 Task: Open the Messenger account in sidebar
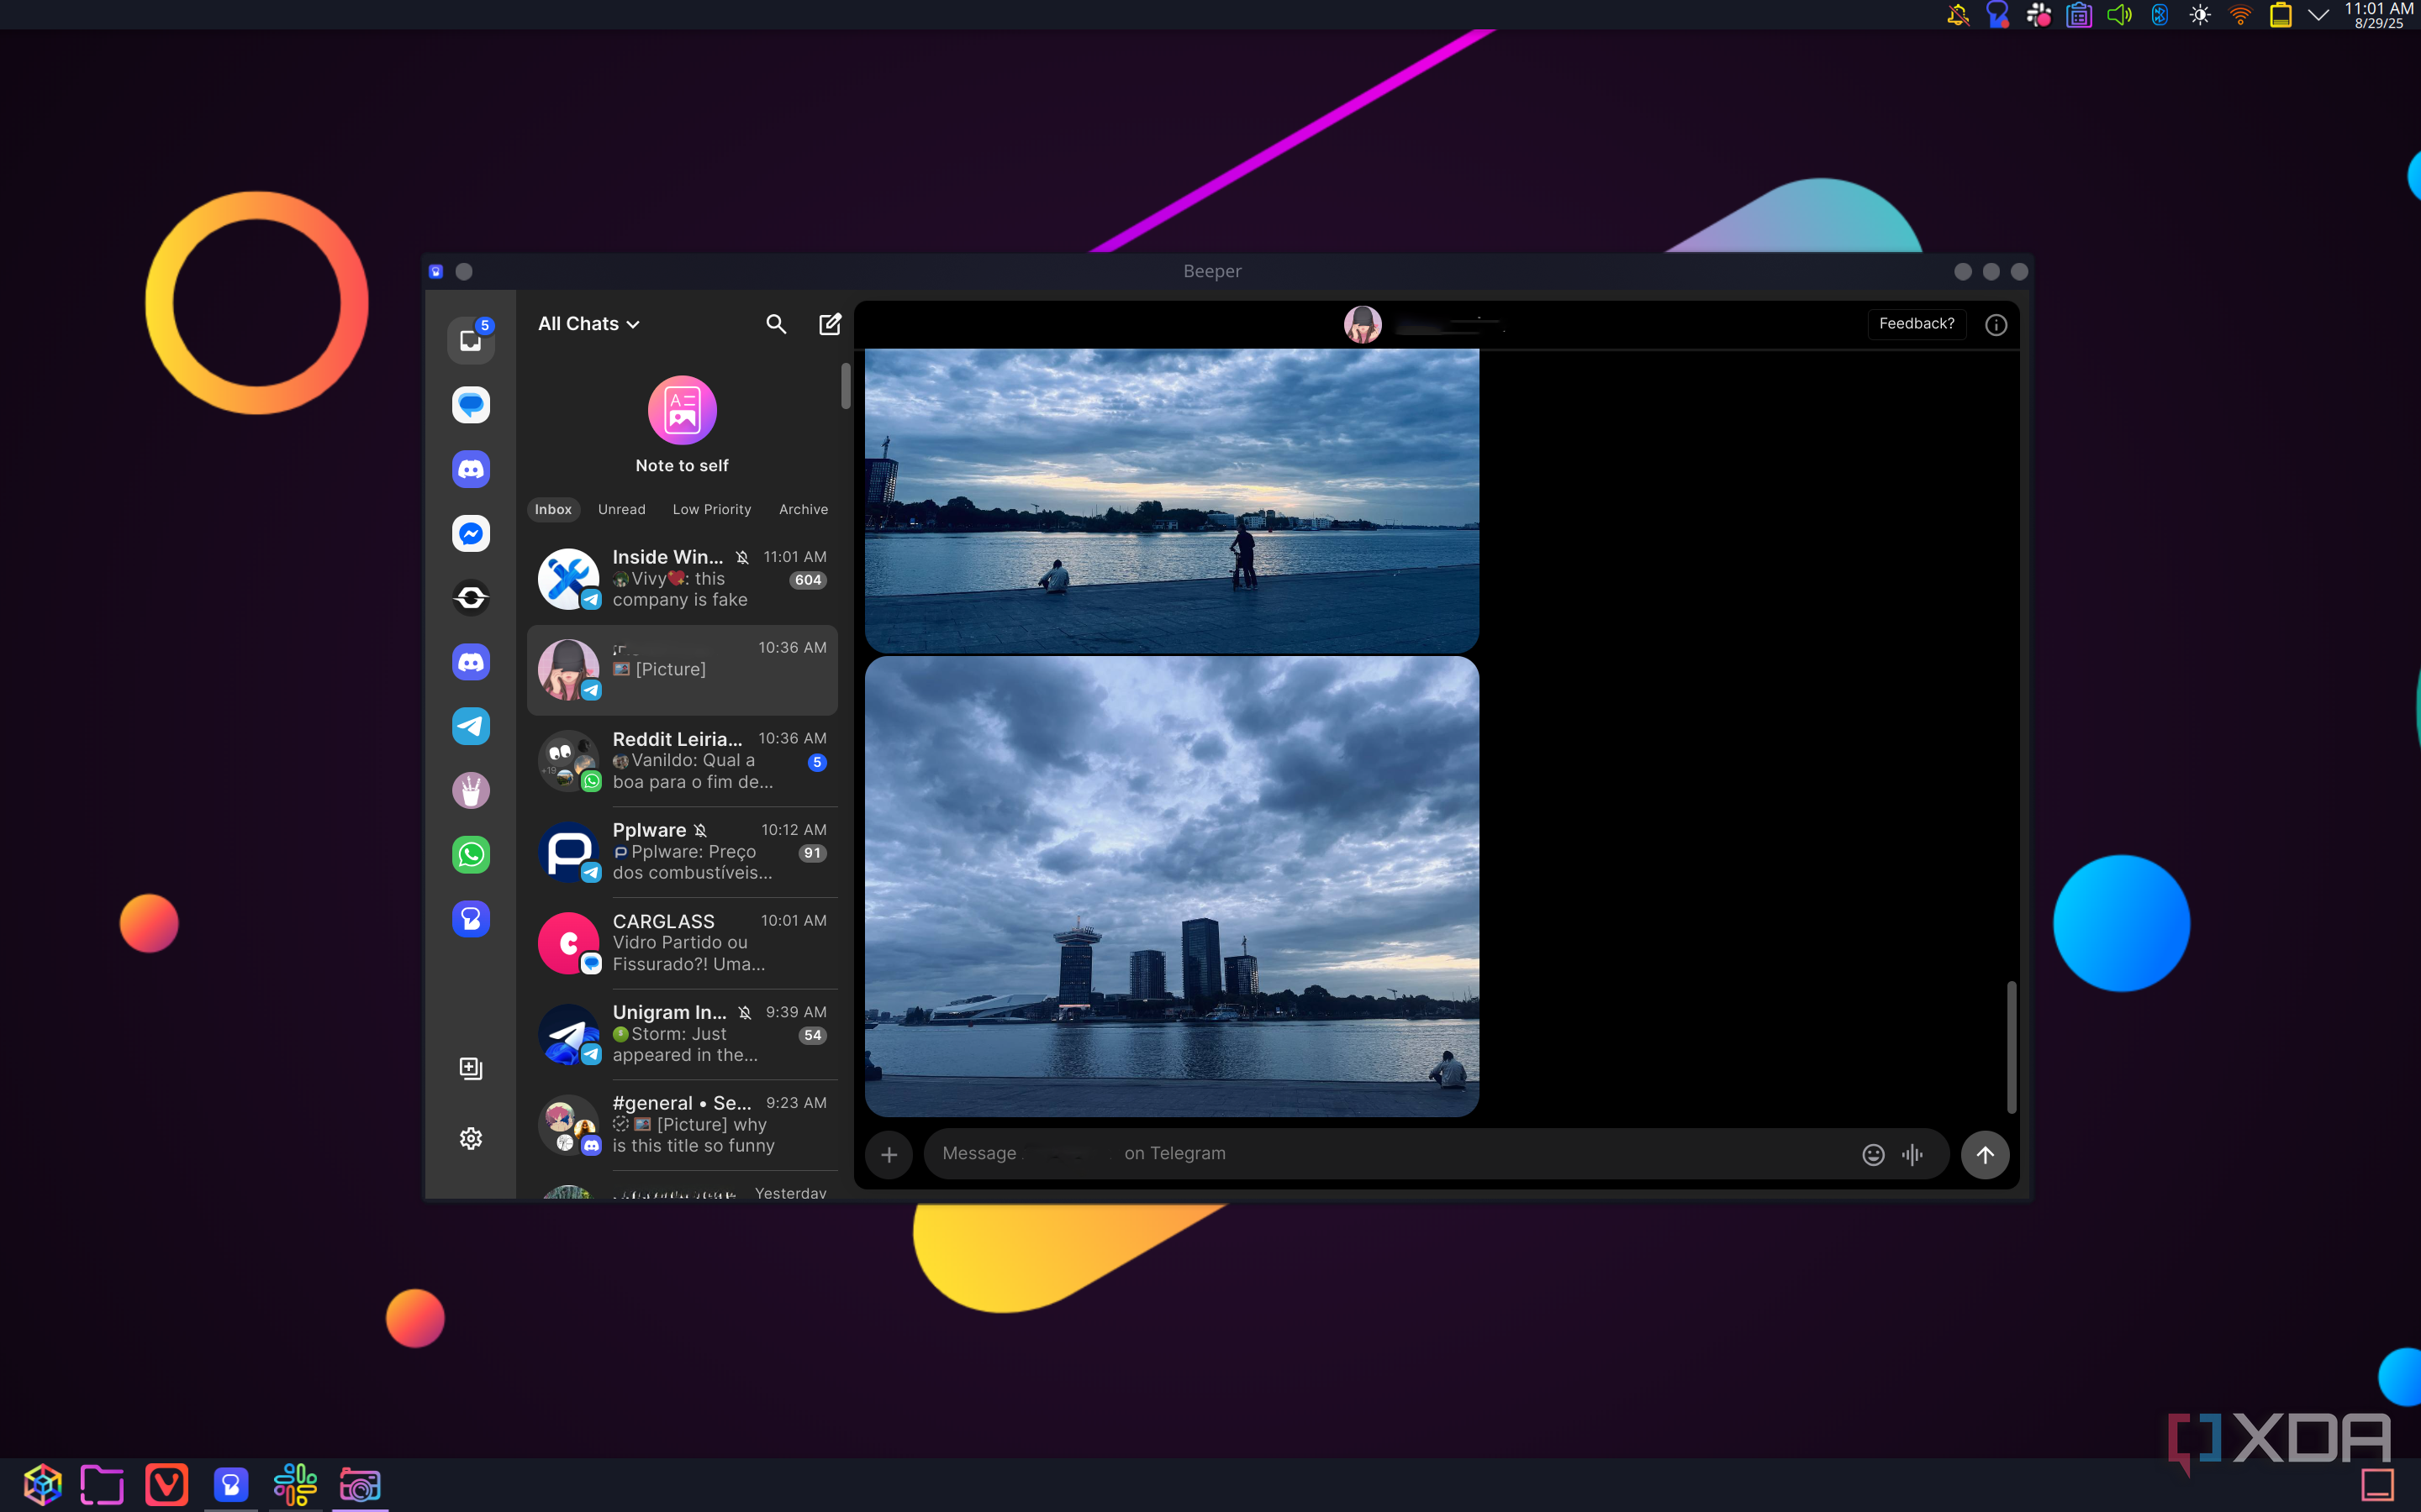click(470, 533)
